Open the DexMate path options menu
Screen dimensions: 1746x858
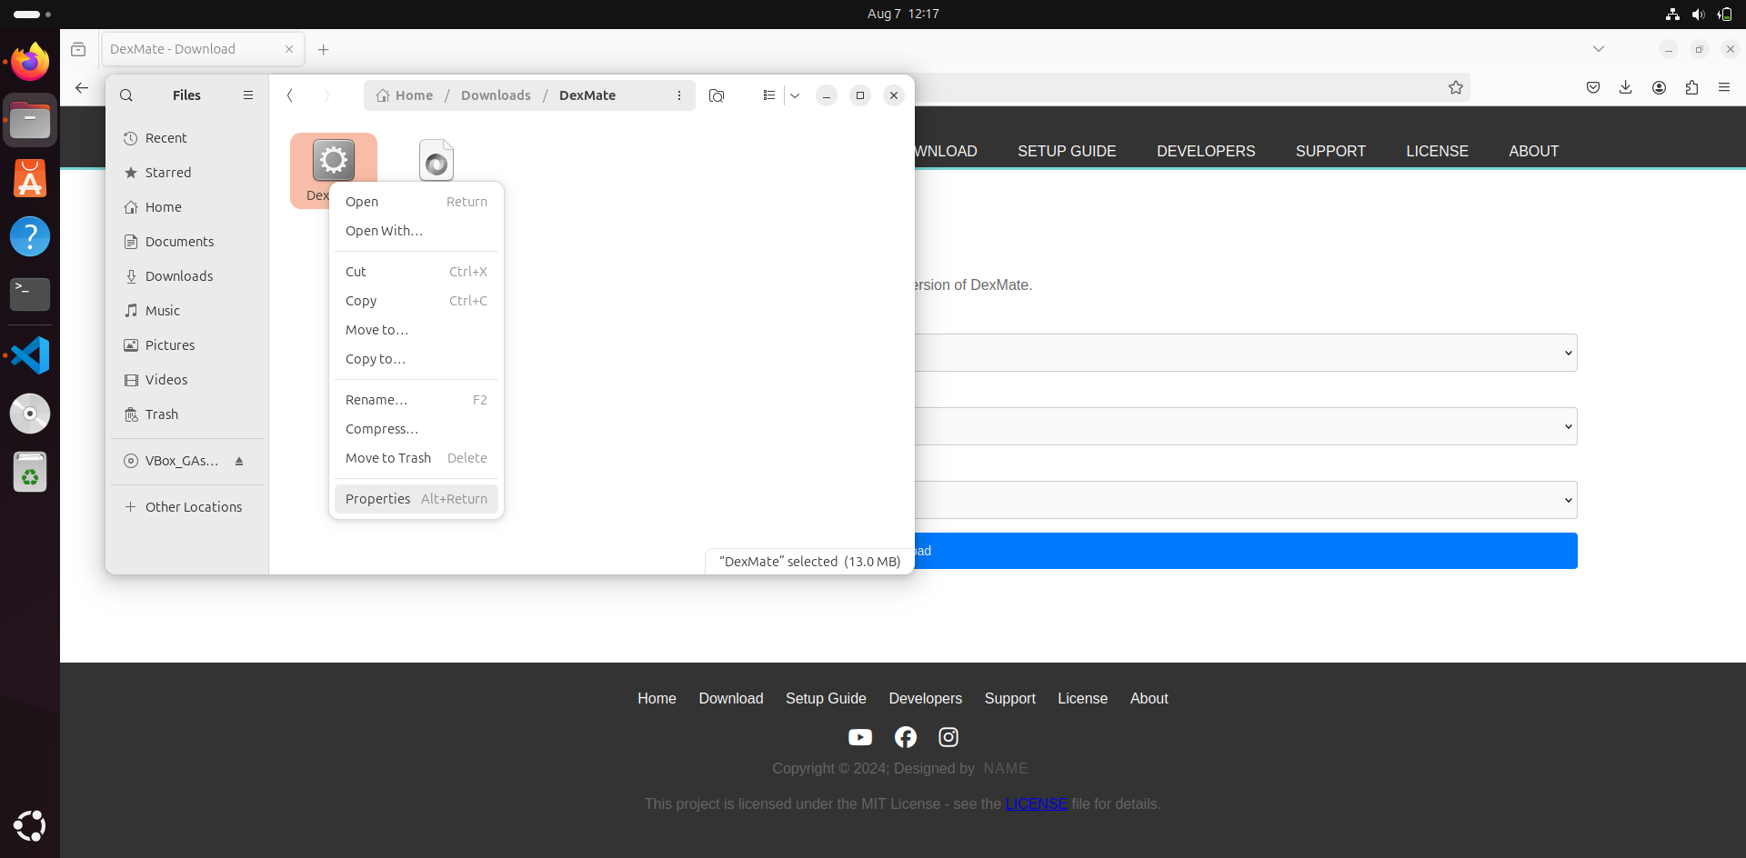(679, 95)
